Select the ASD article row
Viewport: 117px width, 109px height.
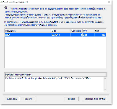click(55, 35)
